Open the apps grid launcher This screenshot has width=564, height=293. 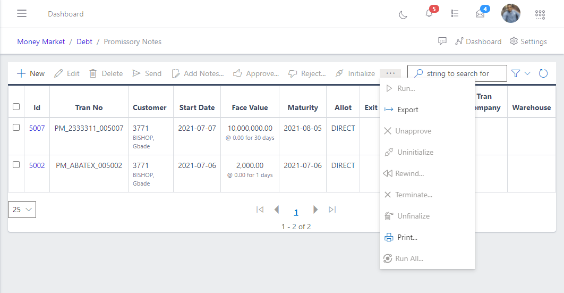[540, 14]
